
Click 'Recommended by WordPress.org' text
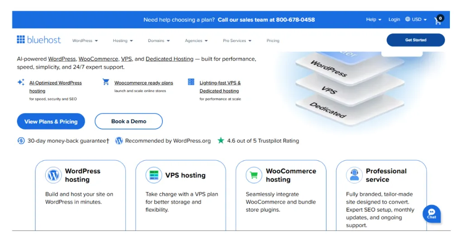[x=168, y=141]
